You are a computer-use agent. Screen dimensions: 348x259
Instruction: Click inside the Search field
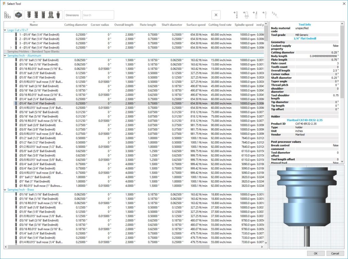point(98,15)
